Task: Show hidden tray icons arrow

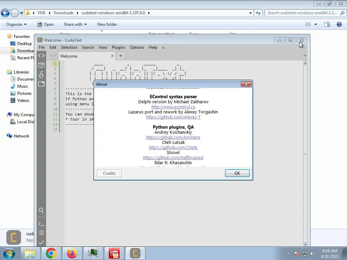Action: [x=288, y=254]
